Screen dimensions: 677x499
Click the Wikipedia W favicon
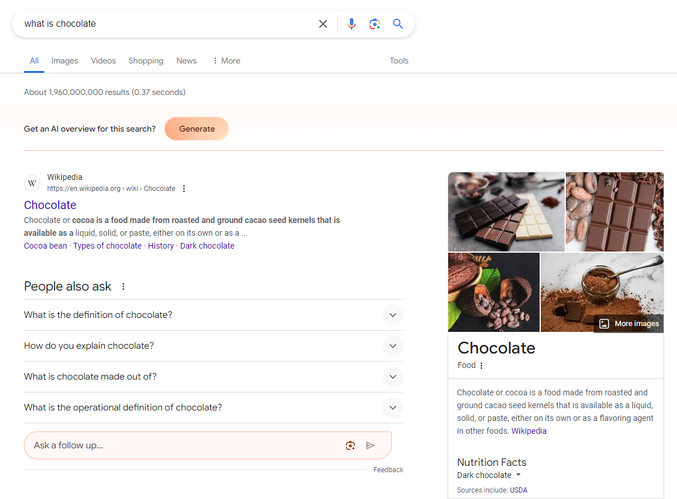(32, 183)
